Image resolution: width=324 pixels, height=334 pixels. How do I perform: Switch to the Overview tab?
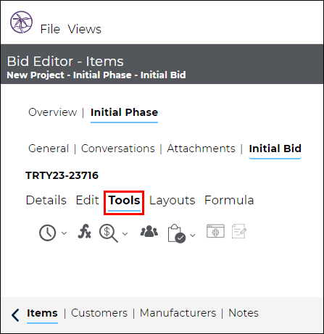(x=53, y=112)
